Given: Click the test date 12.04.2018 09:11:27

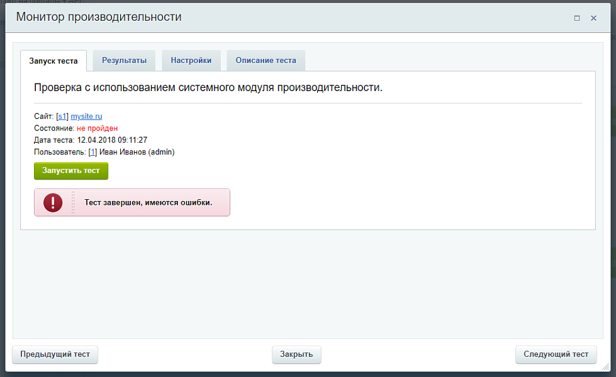Looking at the screenshot, I should tap(112, 140).
